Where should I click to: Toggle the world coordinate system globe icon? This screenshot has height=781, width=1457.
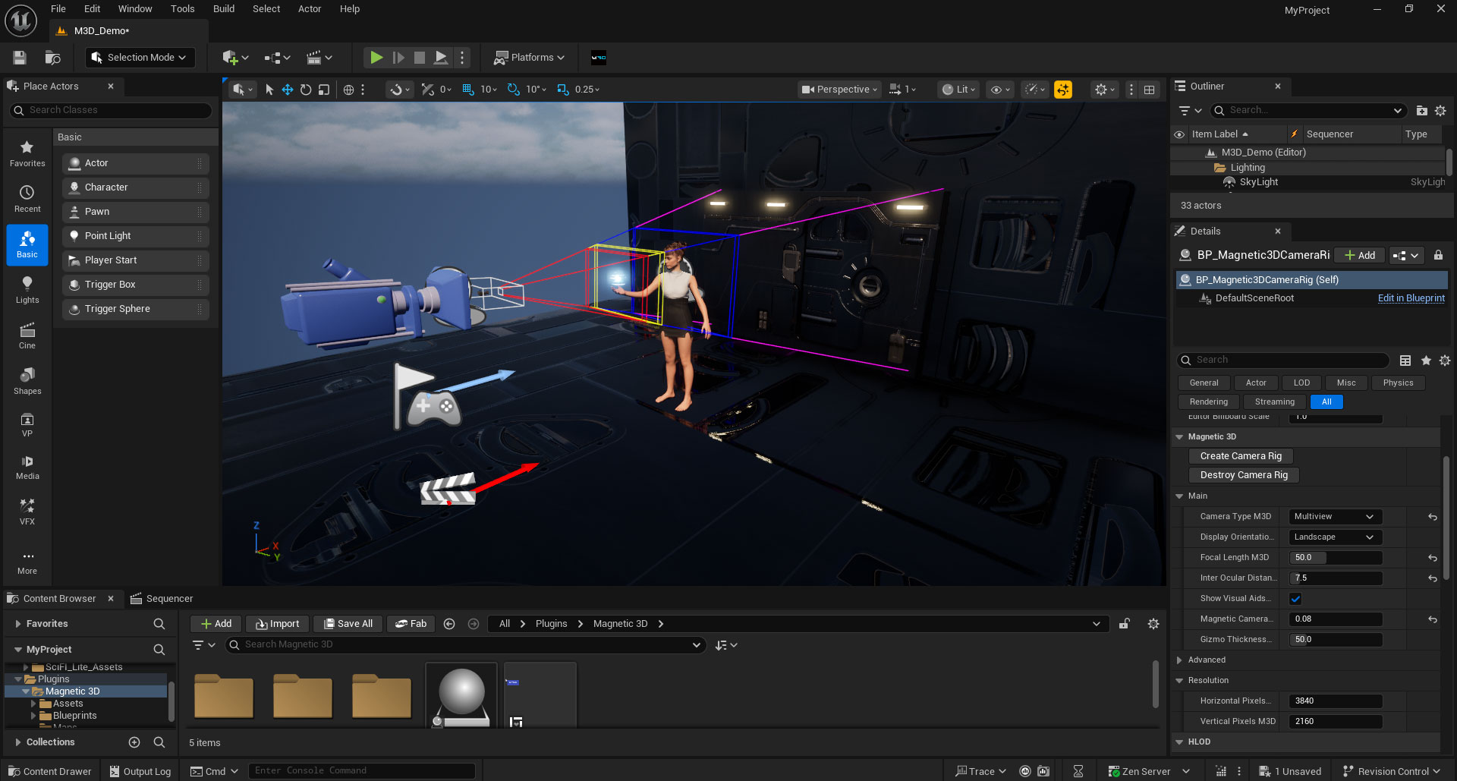[348, 90]
